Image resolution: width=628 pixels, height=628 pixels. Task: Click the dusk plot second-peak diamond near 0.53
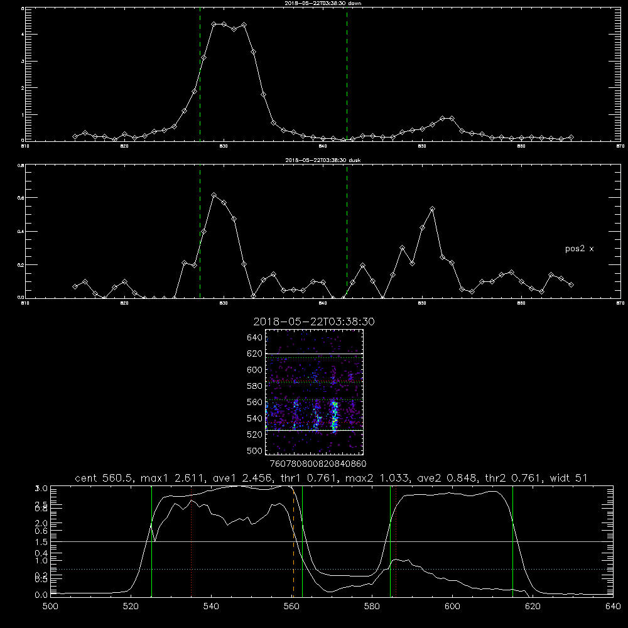432,208
